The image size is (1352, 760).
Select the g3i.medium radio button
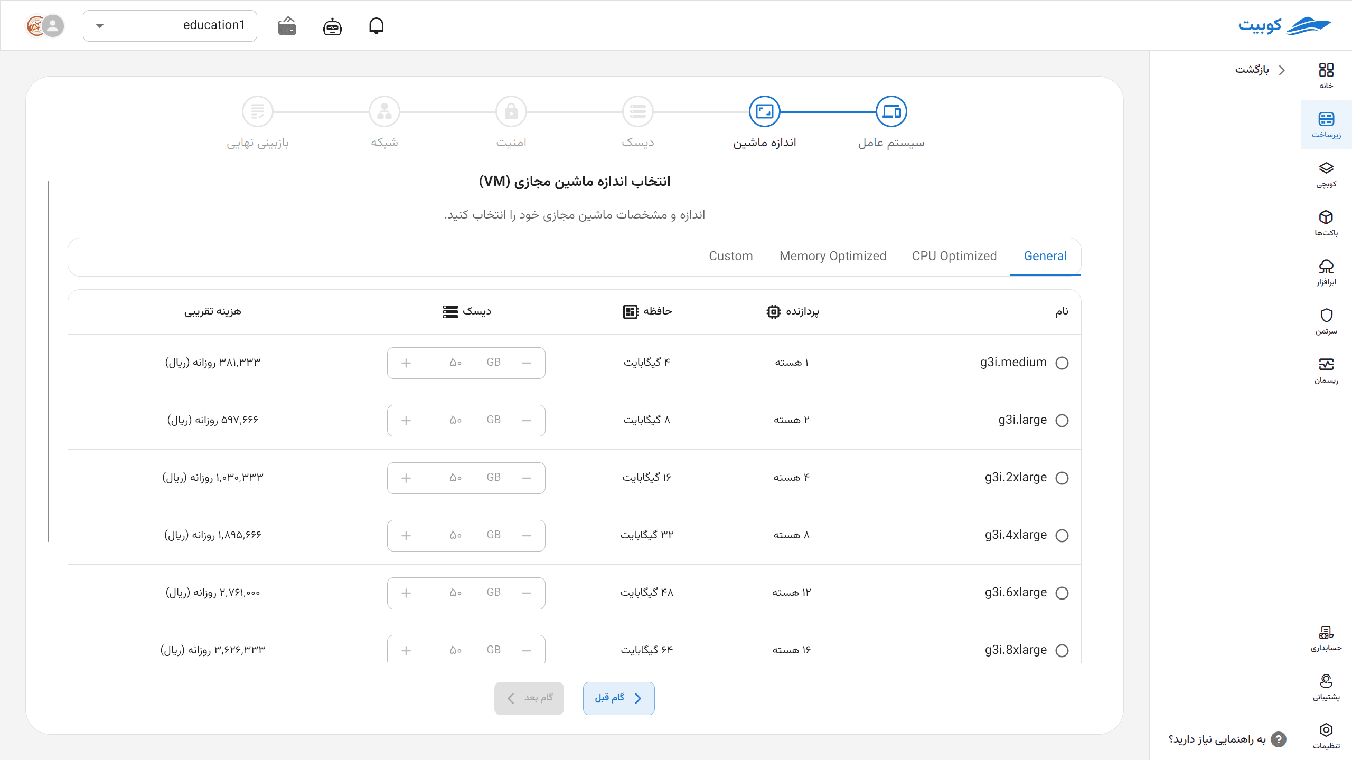[1062, 363]
